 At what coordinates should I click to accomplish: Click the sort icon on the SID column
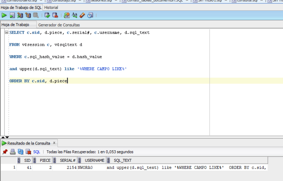click(x=18, y=160)
